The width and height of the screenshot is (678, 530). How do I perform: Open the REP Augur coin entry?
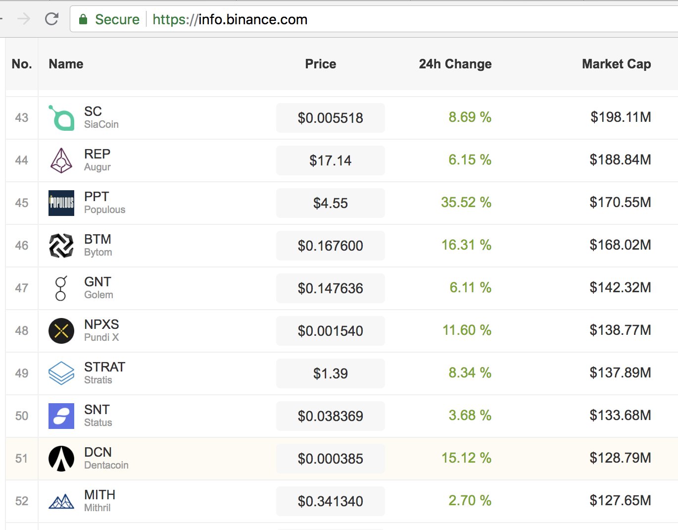(x=97, y=160)
